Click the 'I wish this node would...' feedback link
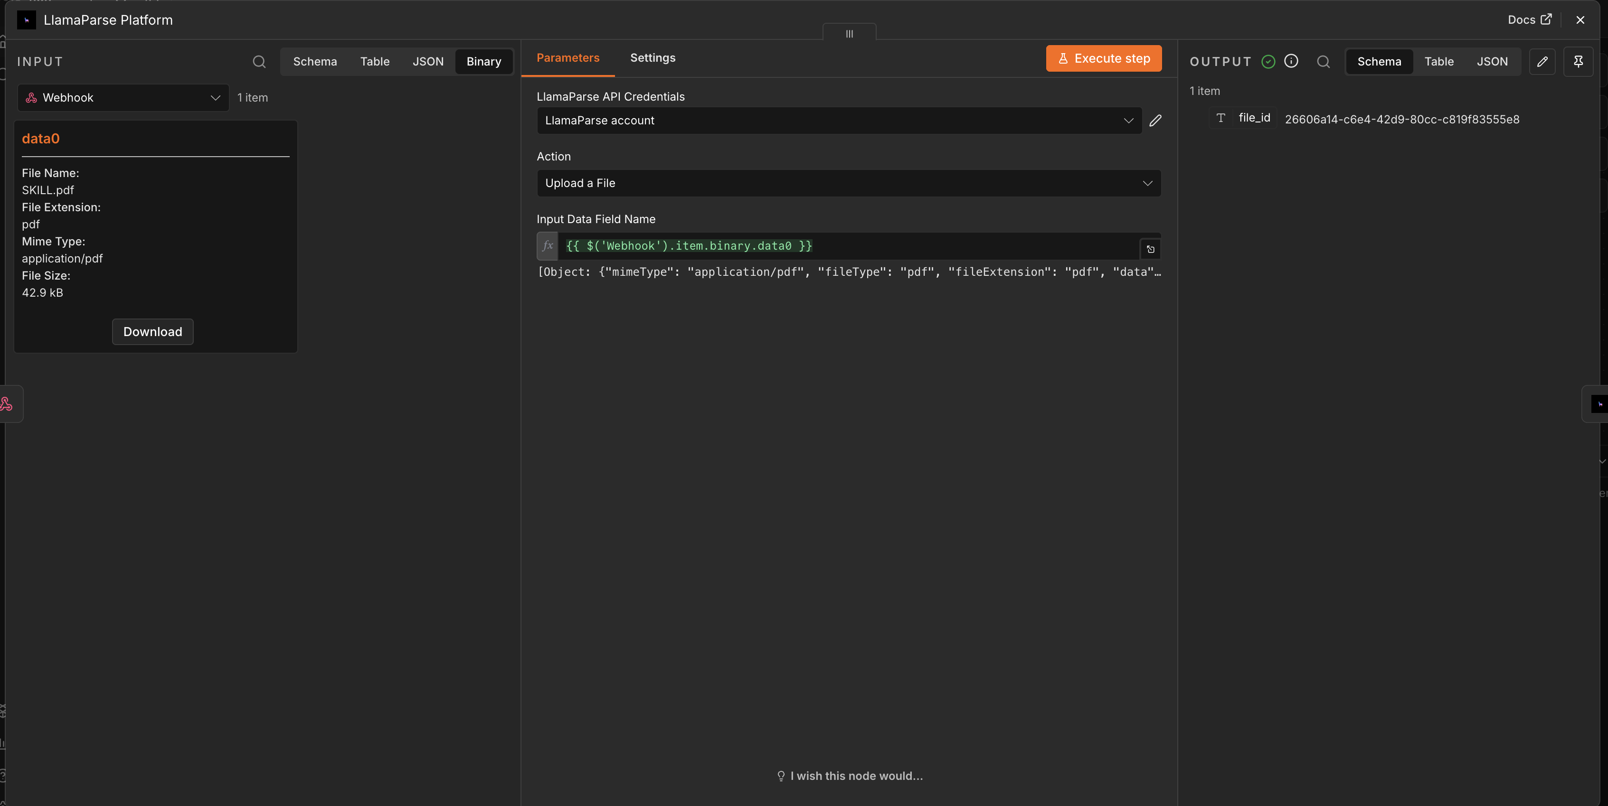 coord(850,776)
